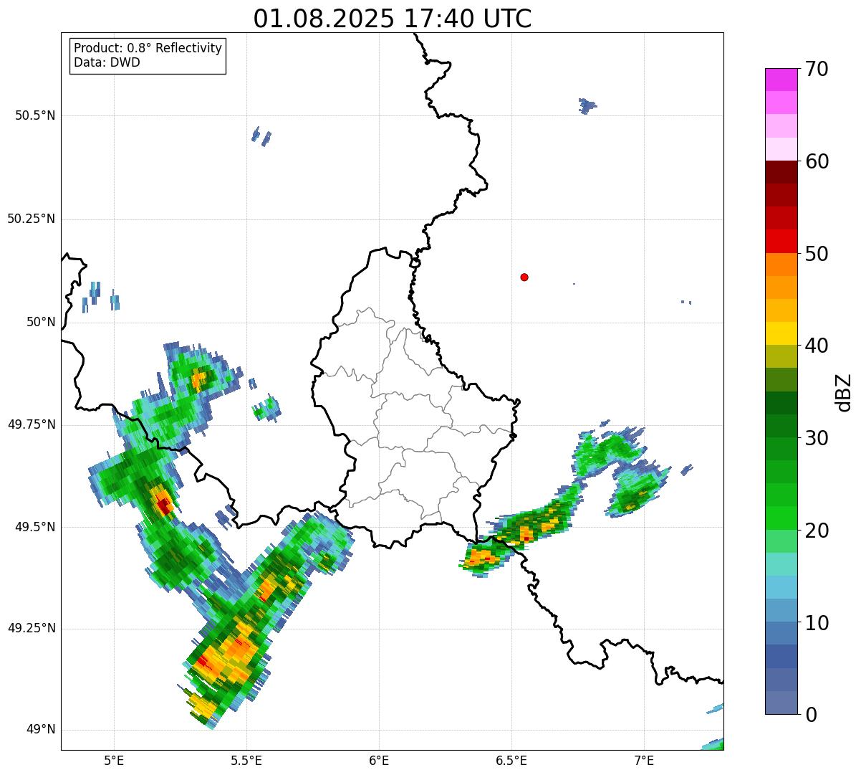Pick the yellow swatch just above 40
The height and width of the screenshot is (775, 861).
click(781, 334)
